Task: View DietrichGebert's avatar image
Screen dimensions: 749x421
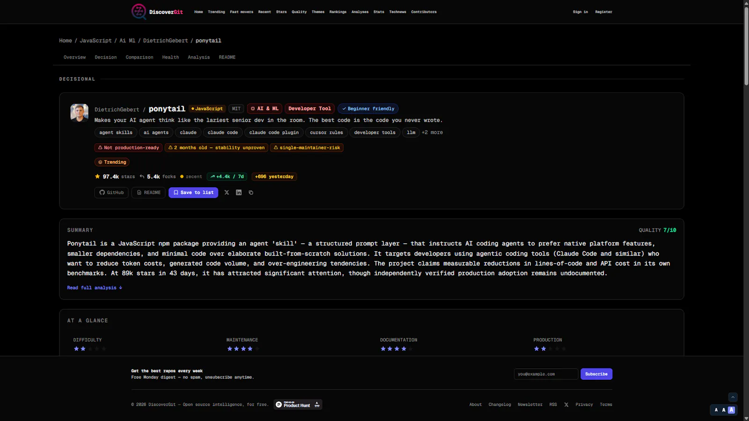Action: (x=79, y=113)
